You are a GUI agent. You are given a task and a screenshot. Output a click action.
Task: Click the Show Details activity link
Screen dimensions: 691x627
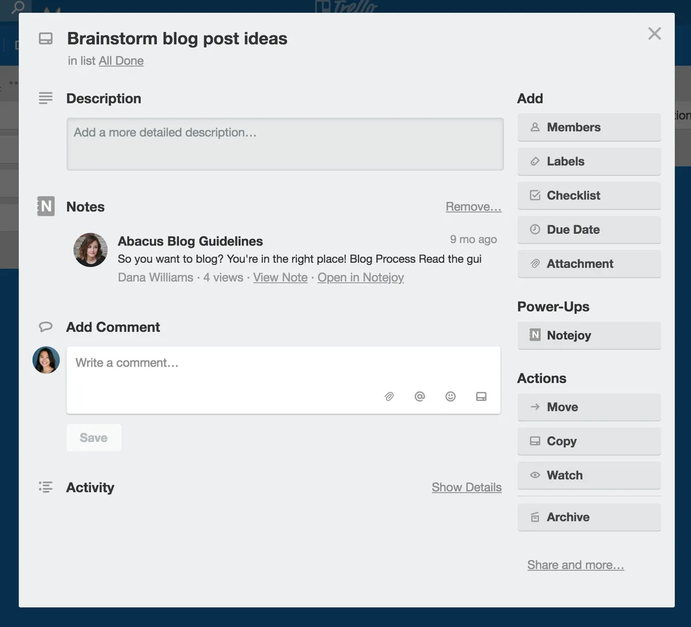pos(466,487)
